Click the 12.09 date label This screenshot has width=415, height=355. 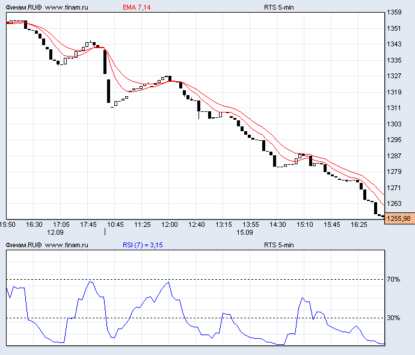click(55, 232)
